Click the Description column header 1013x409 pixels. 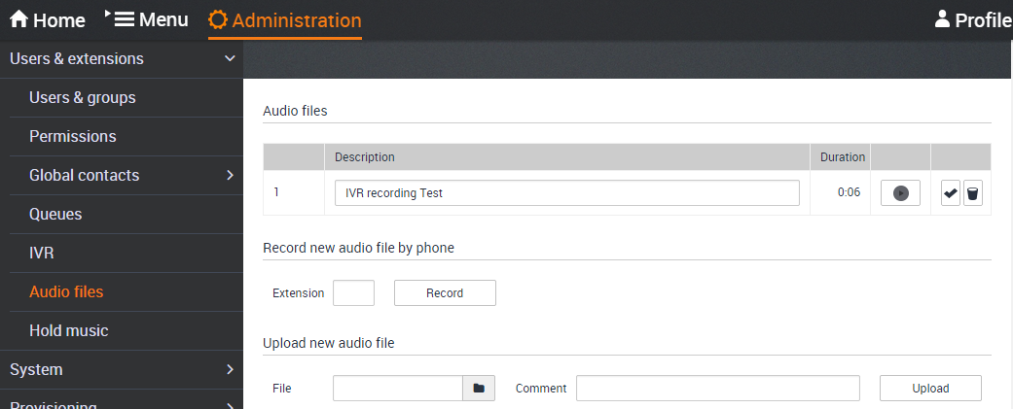[364, 156]
